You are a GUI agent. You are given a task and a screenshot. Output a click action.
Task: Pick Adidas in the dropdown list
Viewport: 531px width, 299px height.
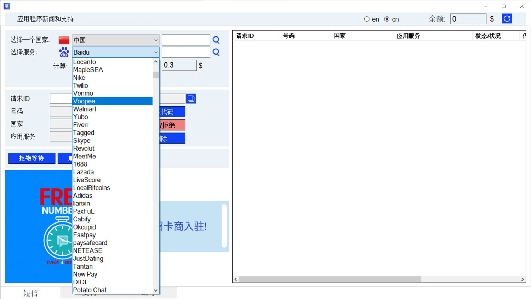(x=112, y=196)
